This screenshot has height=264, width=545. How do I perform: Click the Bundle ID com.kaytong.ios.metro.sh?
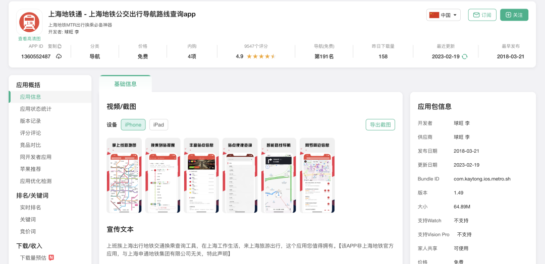click(x=482, y=179)
